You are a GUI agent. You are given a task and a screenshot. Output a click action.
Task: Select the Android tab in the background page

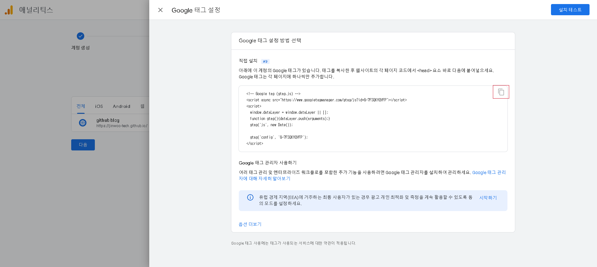click(x=122, y=106)
